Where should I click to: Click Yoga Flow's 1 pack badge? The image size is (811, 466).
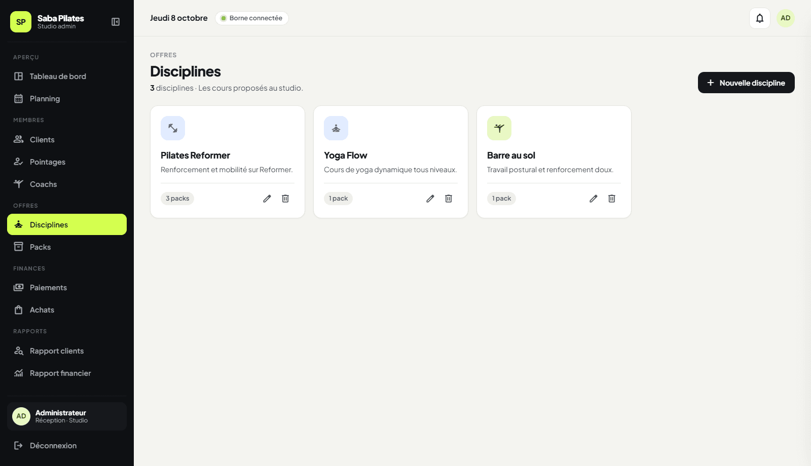pos(338,199)
